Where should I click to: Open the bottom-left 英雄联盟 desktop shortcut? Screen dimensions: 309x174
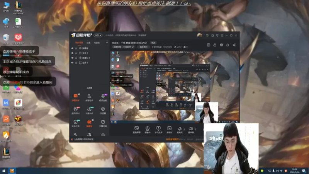click(6, 153)
